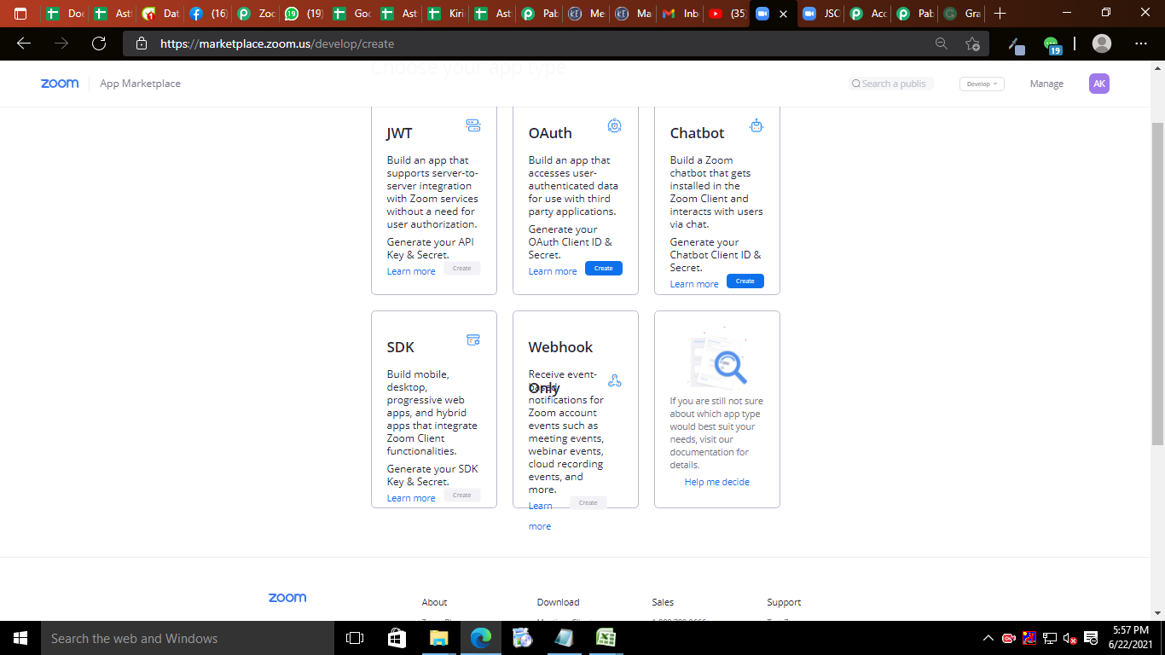
Task: Open Learn more link for OAuth
Action: [x=553, y=271]
